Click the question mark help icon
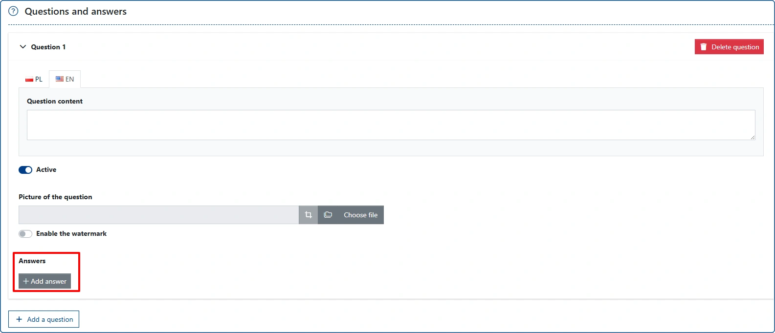 [13, 11]
